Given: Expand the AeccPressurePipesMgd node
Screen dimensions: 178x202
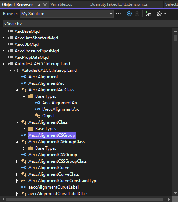Looking at the screenshot, I should coord(3,51).
